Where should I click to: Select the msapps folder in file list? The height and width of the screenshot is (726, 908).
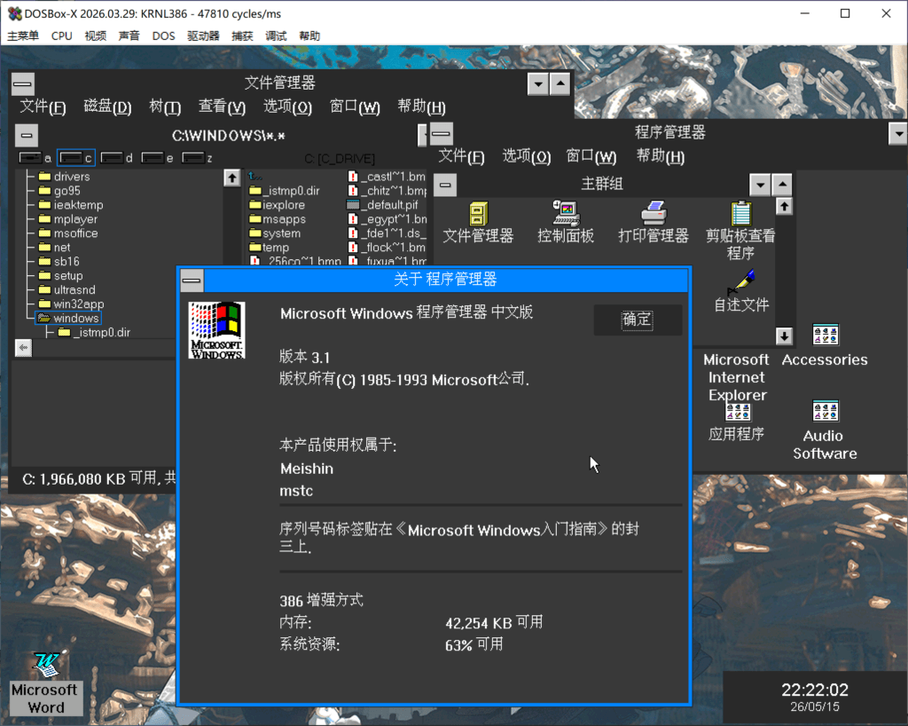tap(278, 219)
